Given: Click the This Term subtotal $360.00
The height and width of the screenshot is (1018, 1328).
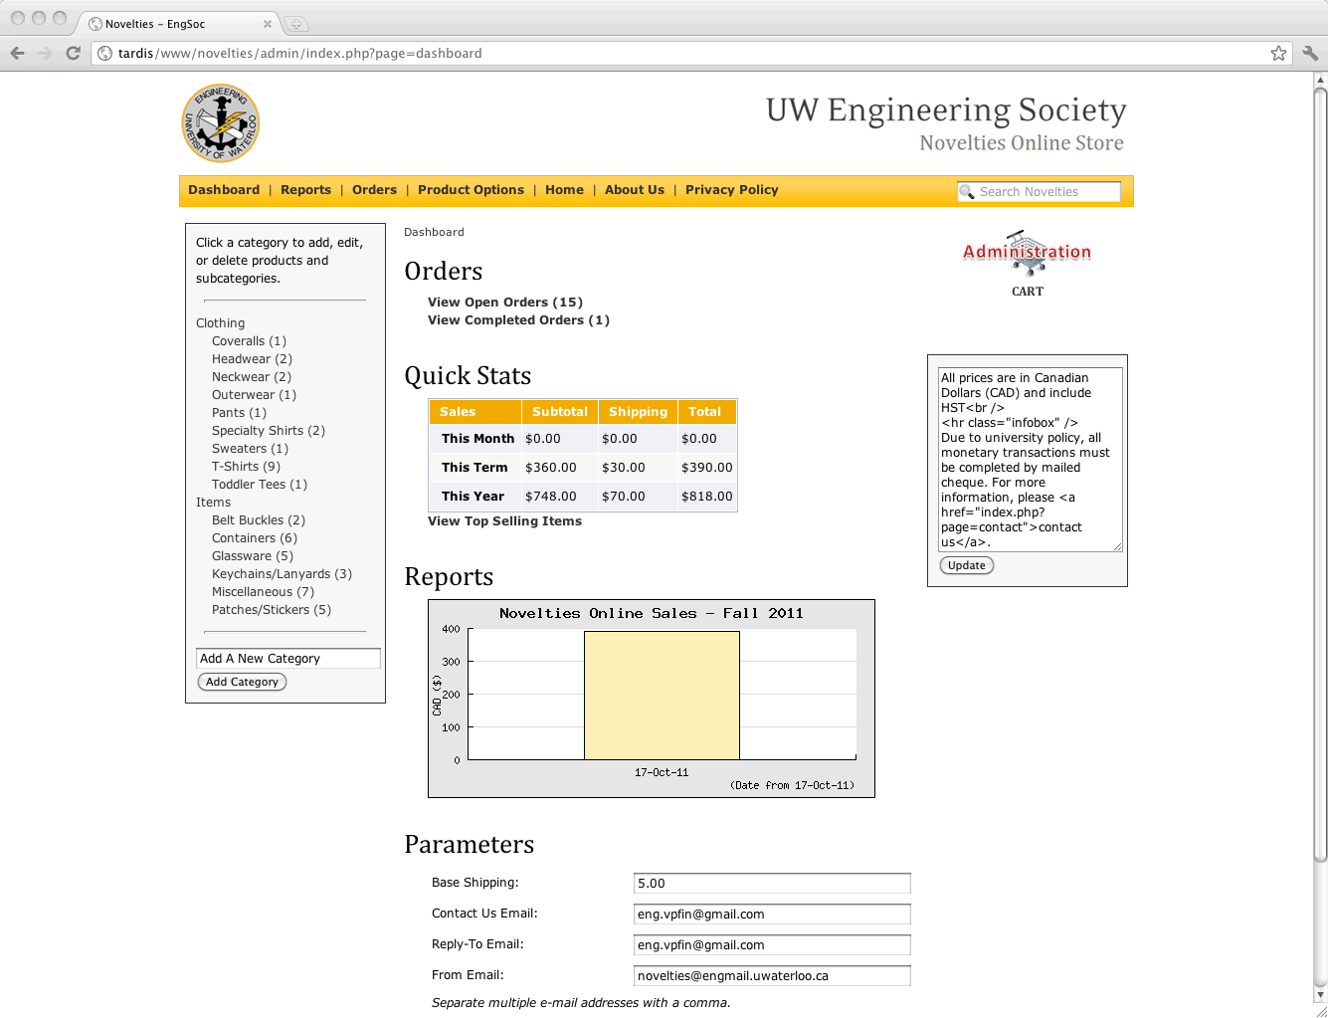Looking at the screenshot, I should 551,468.
